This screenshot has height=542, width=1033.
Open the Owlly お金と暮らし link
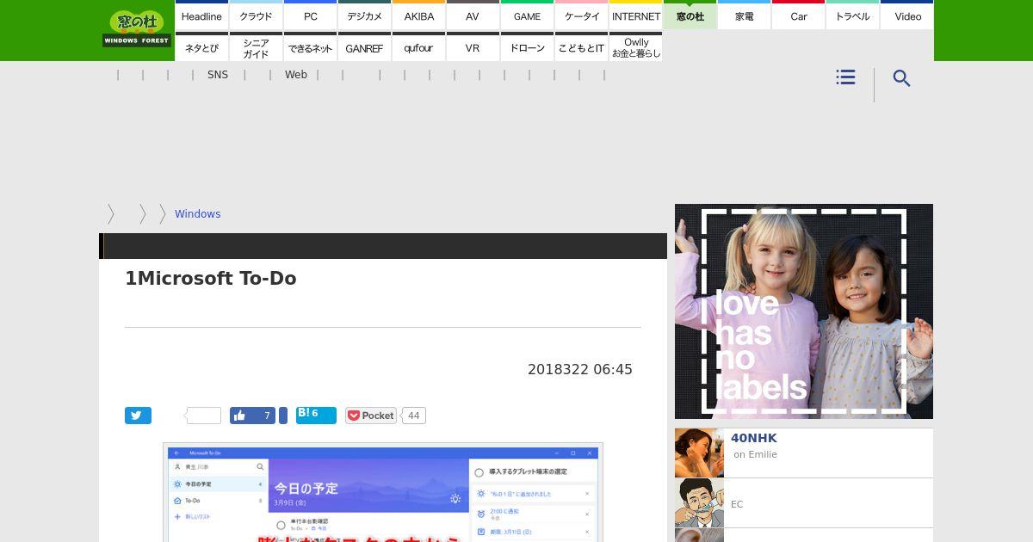[635, 47]
